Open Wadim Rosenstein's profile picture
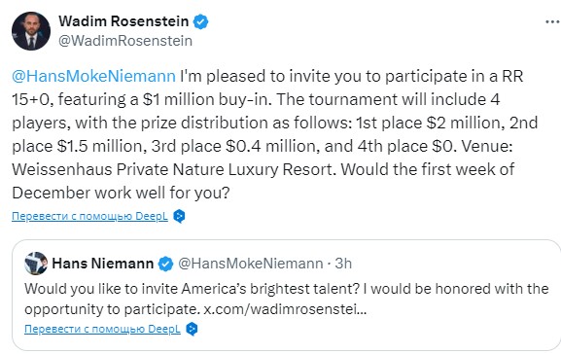The width and height of the screenshot is (561, 354). (31, 31)
